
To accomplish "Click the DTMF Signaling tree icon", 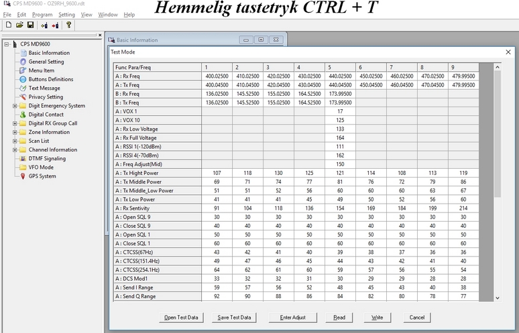I will tap(23, 159).
